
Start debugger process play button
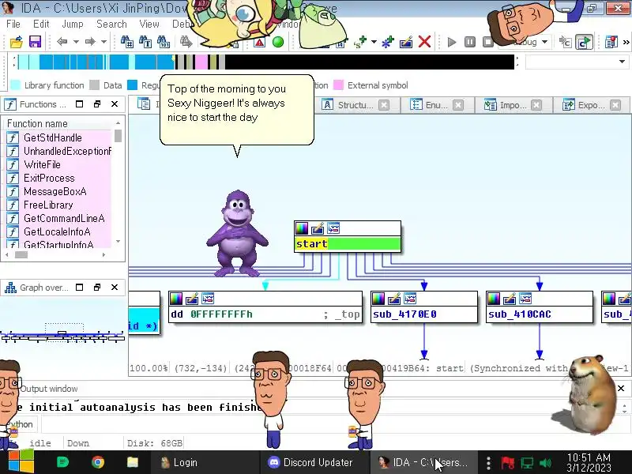(x=452, y=42)
